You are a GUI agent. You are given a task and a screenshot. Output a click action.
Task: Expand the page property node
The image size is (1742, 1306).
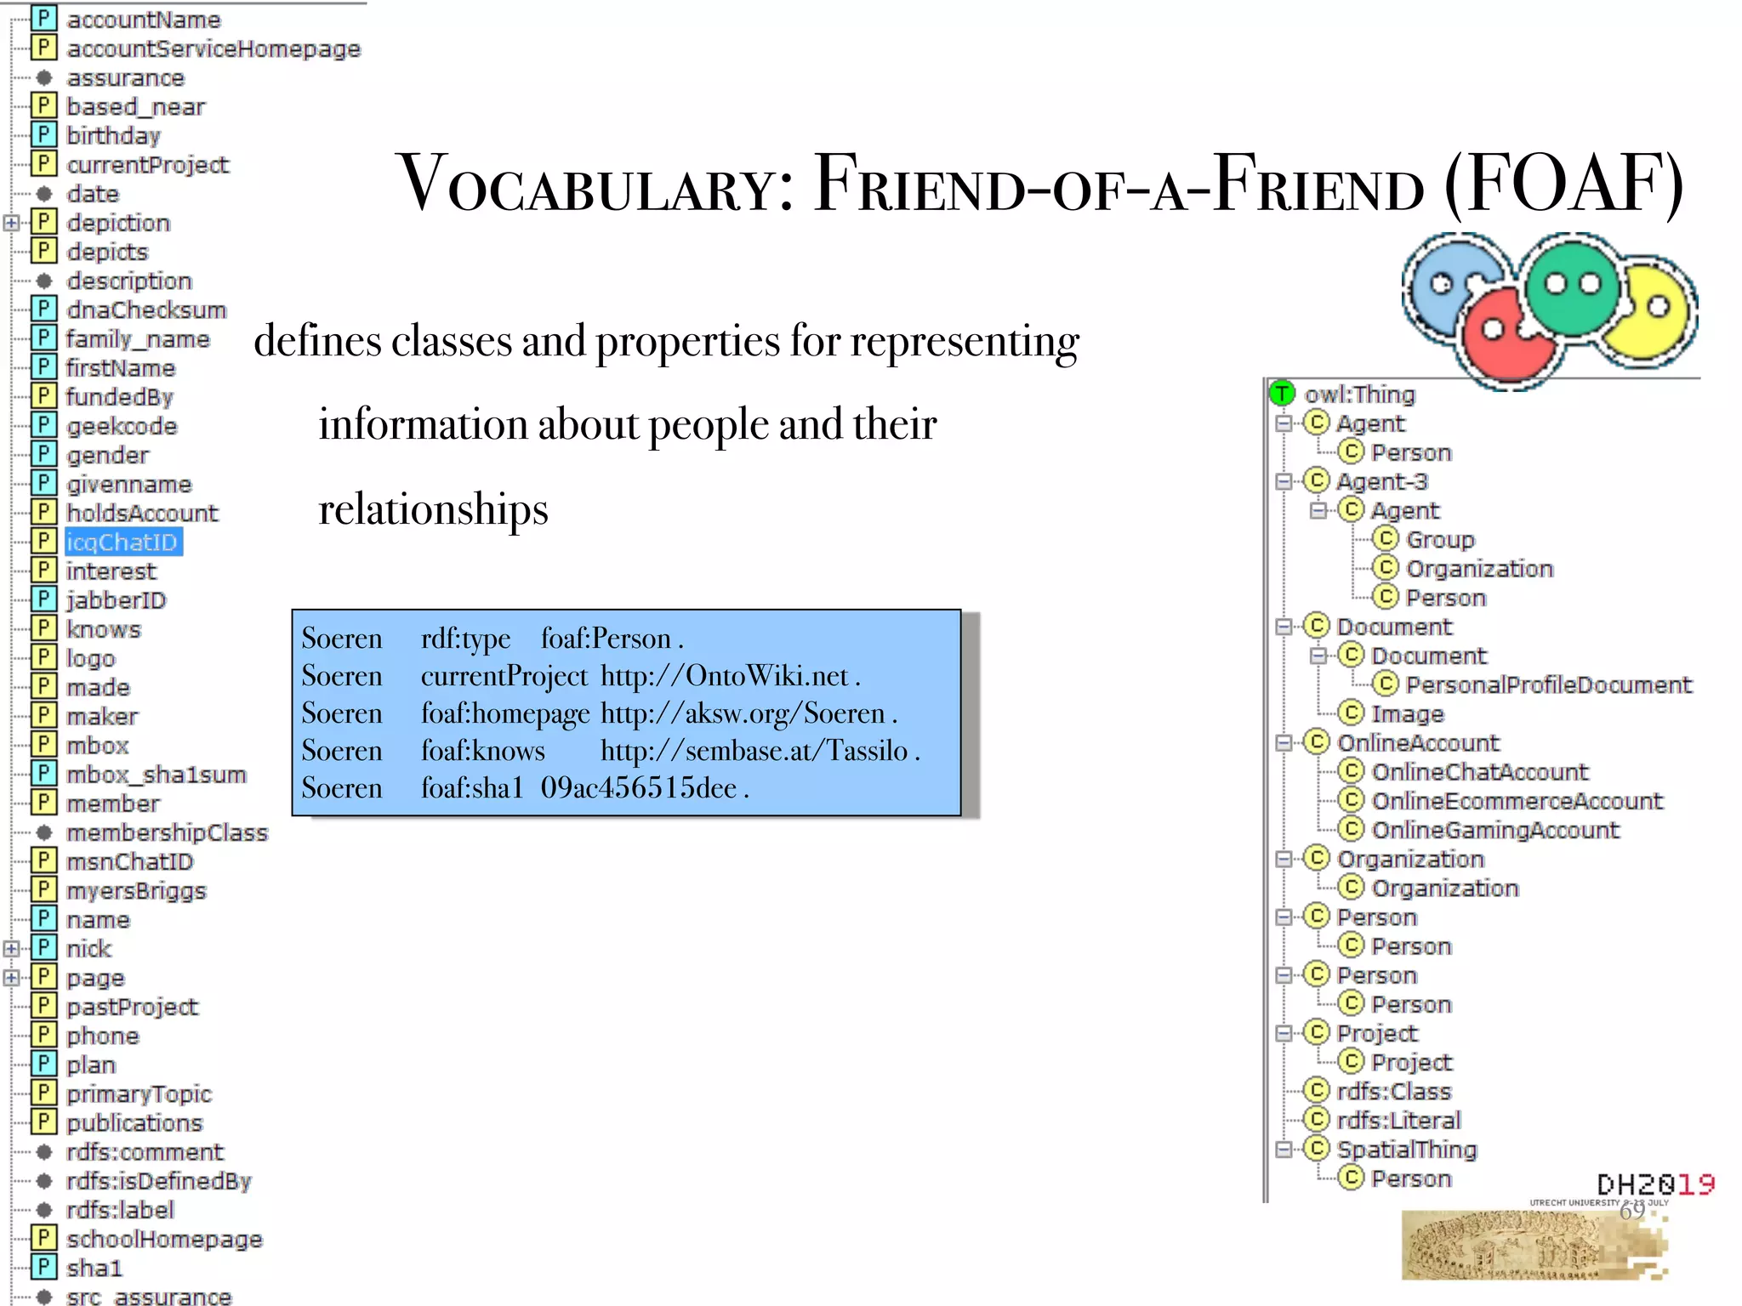[x=11, y=977]
